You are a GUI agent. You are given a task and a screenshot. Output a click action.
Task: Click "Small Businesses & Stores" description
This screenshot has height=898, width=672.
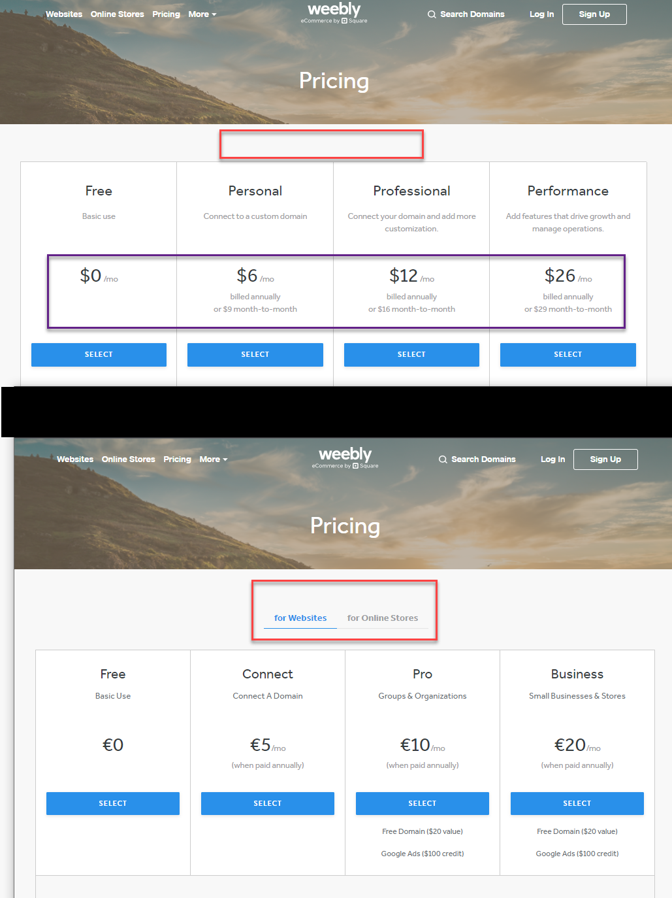[577, 696]
